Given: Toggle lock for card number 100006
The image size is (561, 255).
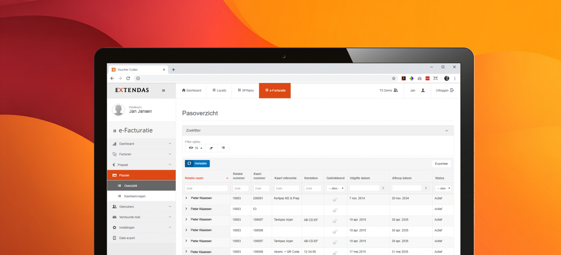Looking at the screenshot, I should (x=335, y=231).
